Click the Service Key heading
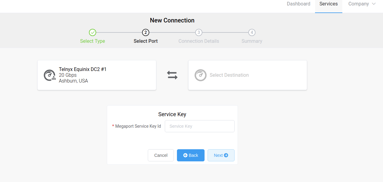The height and width of the screenshot is (182, 383). 172,114
